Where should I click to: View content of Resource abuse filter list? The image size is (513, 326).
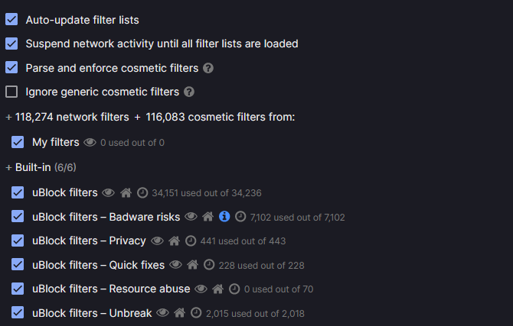[200, 289]
